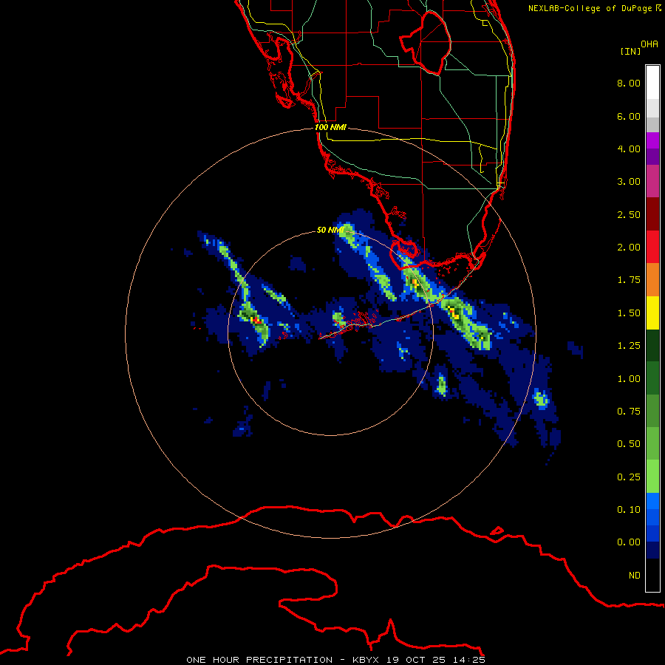Select the 1.75 legend value
Viewport: 665px width, 665px height.
(629, 280)
